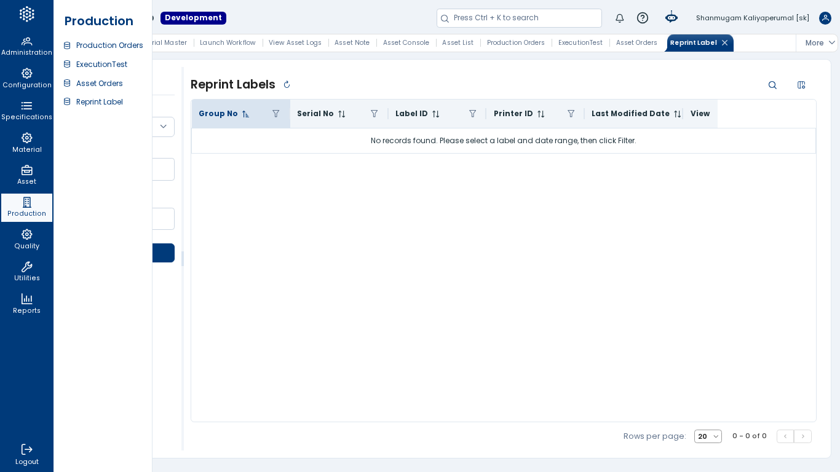The image size is (840, 472).
Task: Open the table search icon
Action: [772, 85]
